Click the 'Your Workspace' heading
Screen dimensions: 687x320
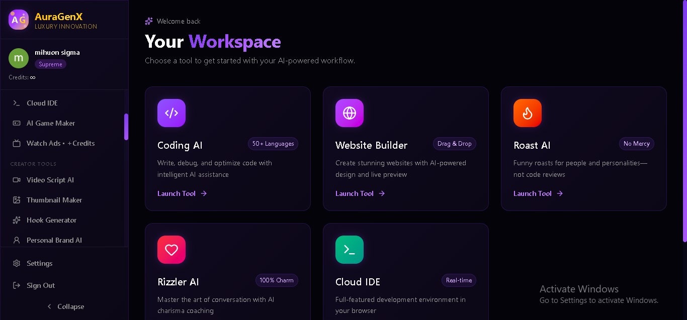(213, 41)
